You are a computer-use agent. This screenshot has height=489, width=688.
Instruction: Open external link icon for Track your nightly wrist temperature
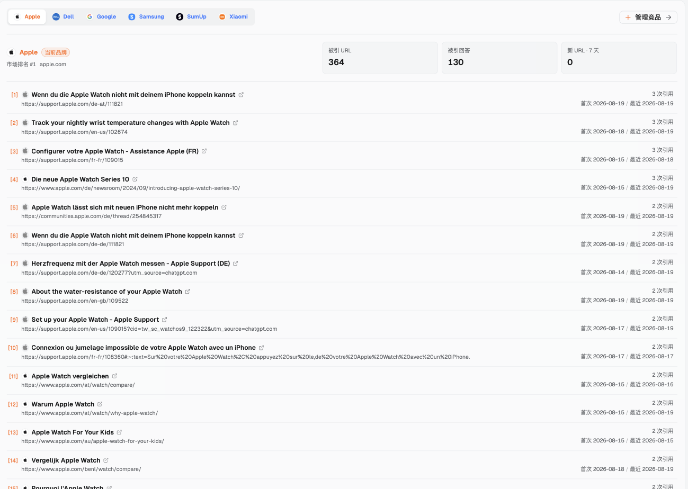(x=236, y=123)
